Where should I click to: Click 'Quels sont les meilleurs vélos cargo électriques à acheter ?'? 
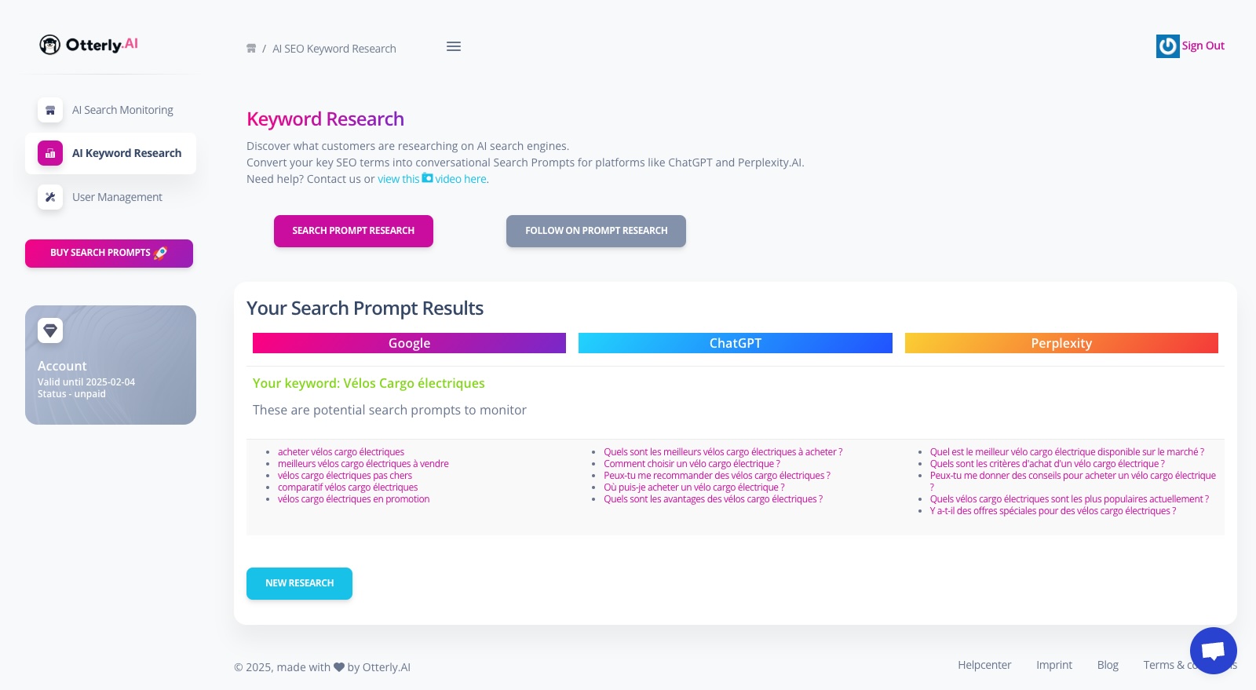(x=723, y=452)
